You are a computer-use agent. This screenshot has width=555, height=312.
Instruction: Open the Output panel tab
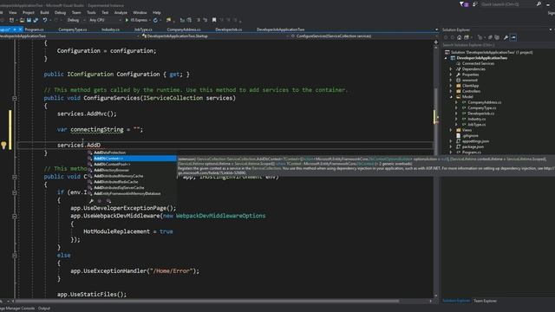tap(44, 309)
